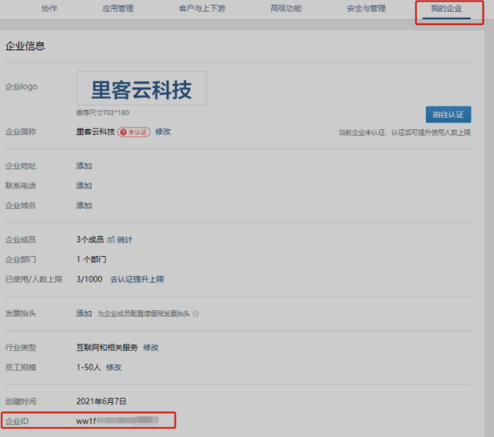The width and height of the screenshot is (494, 437).
Task: Click 去认证提升上限 link
Action: [x=137, y=280]
